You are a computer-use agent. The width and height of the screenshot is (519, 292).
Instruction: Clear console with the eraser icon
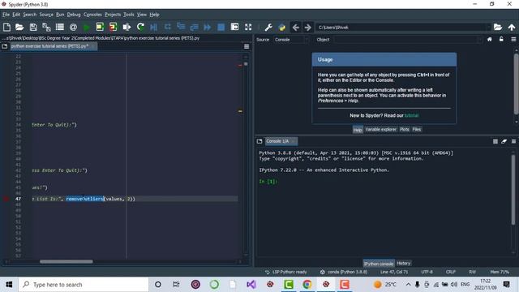point(504,141)
